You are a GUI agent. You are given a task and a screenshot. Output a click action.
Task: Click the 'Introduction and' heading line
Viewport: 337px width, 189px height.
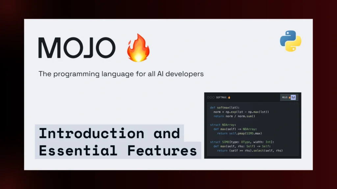(109, 133)
